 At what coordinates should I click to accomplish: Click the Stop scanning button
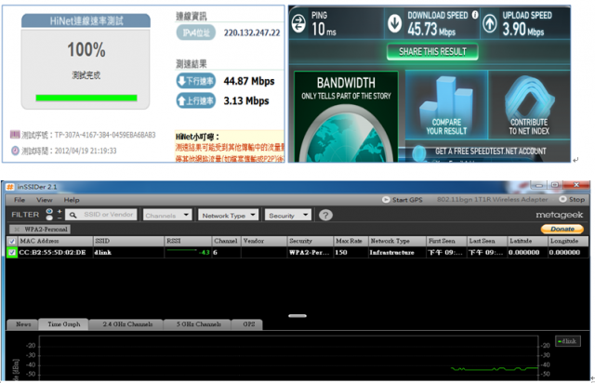[572, 199]
